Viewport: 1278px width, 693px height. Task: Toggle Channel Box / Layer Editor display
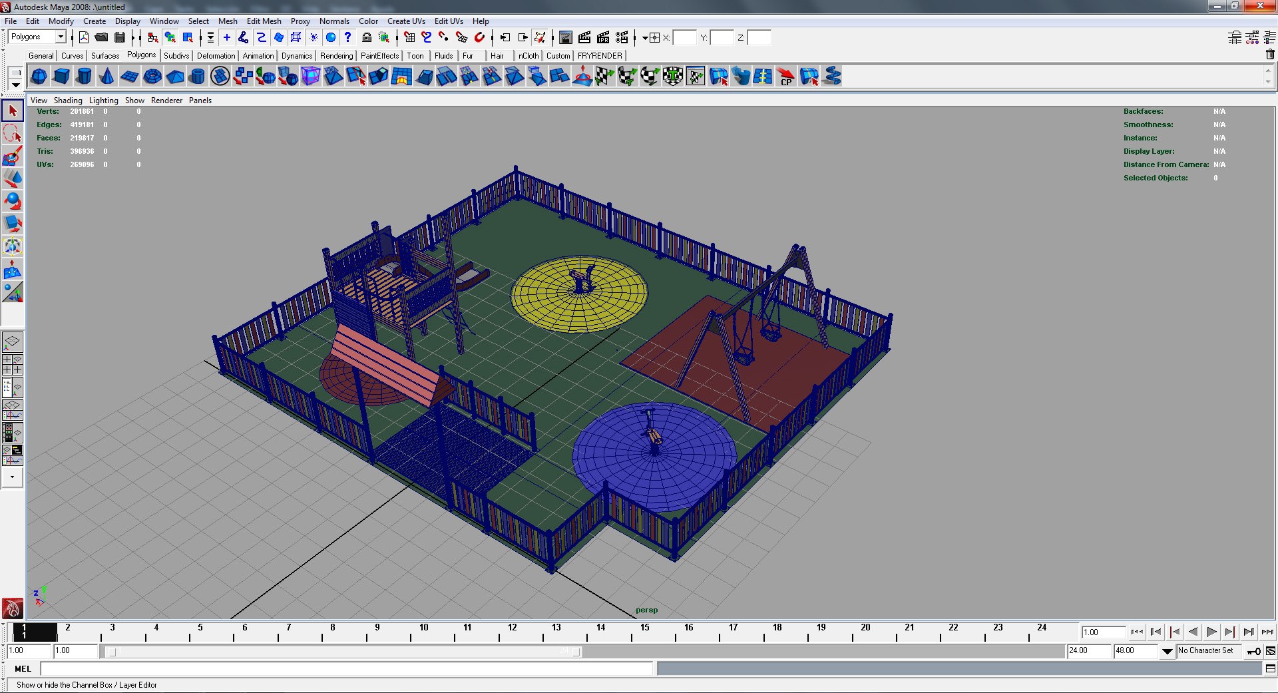click(1270, 37)
